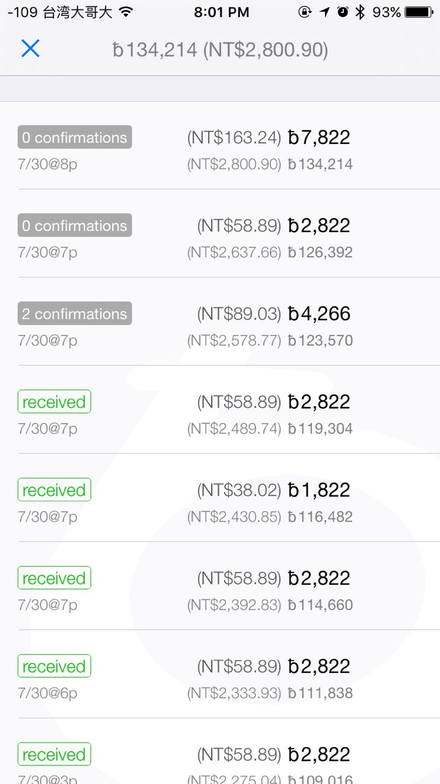Screen dimensions: 440x784
Task: Close the transaction history screen
Action: (x=30, y=48)
